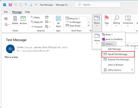
Task: Select Edit Message from Actions menu
Action: 118,49
